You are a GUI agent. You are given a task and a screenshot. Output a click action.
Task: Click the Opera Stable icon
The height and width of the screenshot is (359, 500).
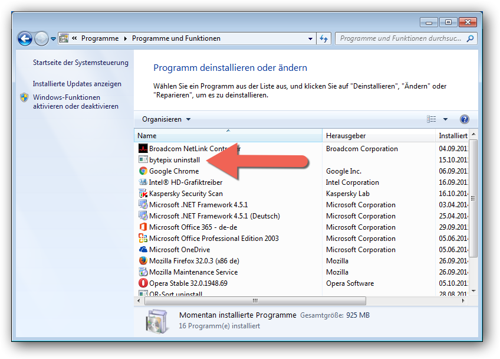click(143, 283)
